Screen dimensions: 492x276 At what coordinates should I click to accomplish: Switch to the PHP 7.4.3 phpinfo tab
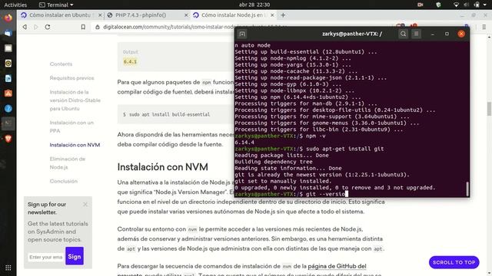pyautogui.click(x=147, y=15)
